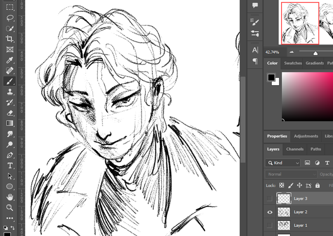Screen dimensions: 333x236
Task: Filter layers by pixel layers
Action: pyautogui.click(x=308, y=163)
